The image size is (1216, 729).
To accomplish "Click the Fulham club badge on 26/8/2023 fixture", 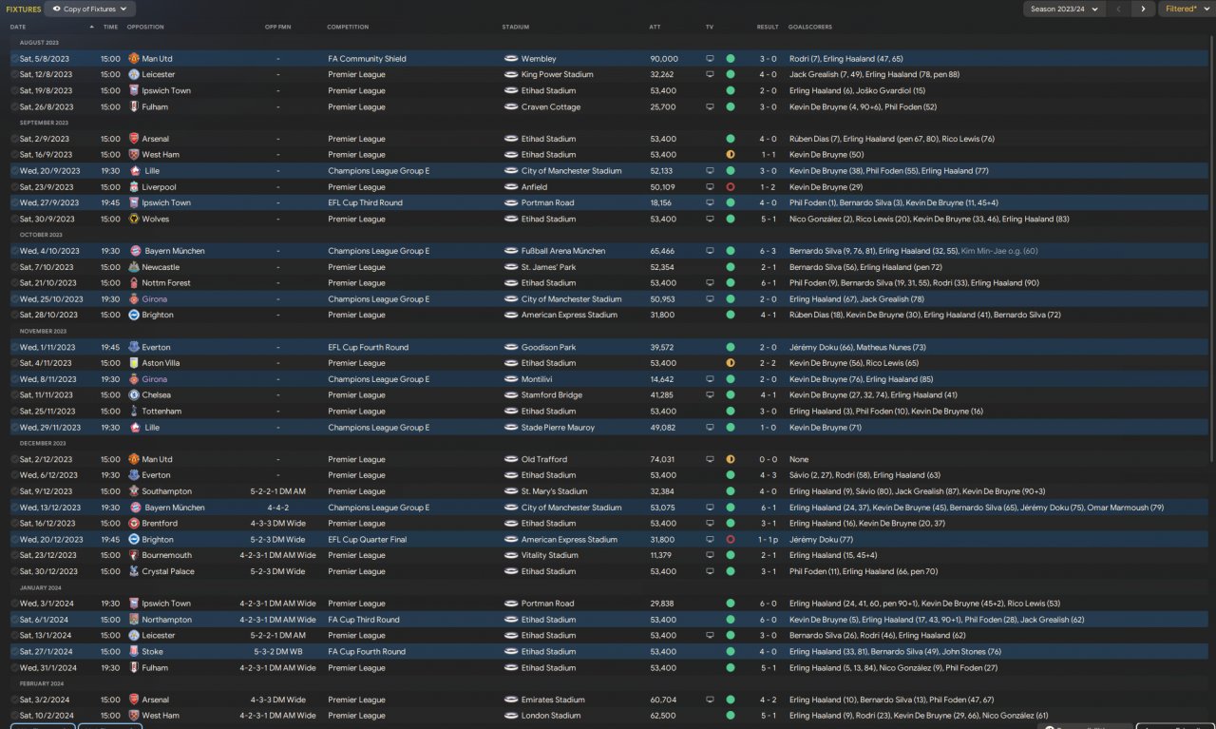I will coord(134,107).
